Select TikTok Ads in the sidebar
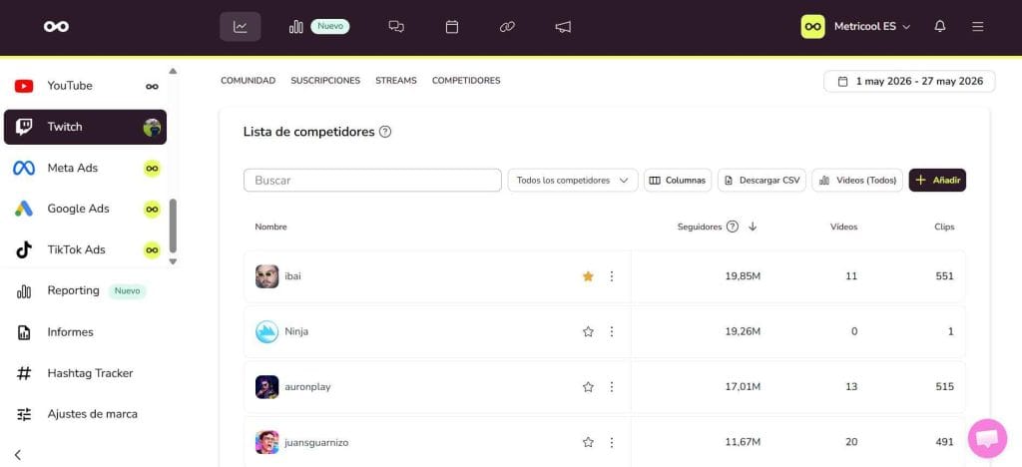The height and width of the screenshot is (467, 1022). click(x=86, y=250)
